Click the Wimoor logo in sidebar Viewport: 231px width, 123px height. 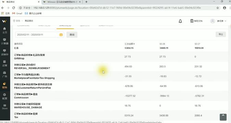click(x=4, y=21)
